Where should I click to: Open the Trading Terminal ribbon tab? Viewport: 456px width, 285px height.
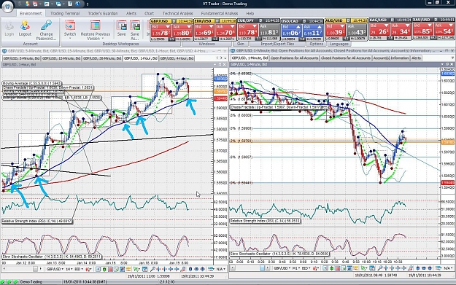65,13
